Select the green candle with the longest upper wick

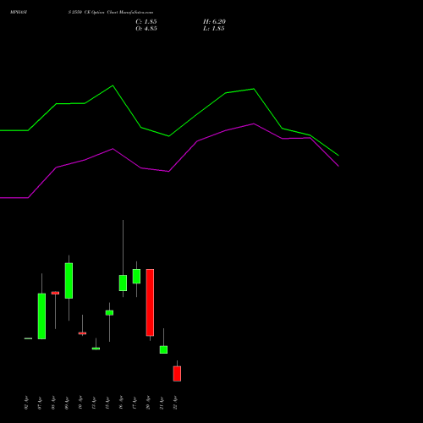[x=123, y=283]
